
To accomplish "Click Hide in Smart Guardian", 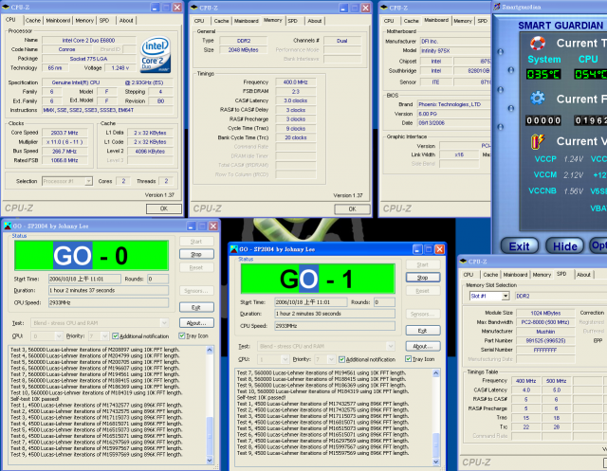I will [x=565, y=246].
